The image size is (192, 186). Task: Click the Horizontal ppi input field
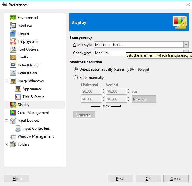91,91
